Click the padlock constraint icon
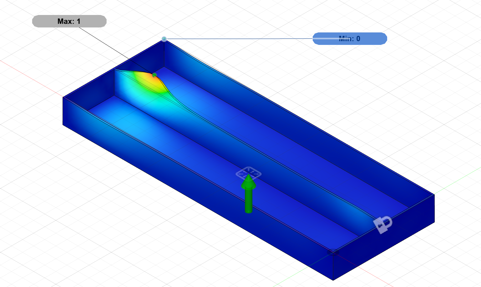 coord(383,224)
